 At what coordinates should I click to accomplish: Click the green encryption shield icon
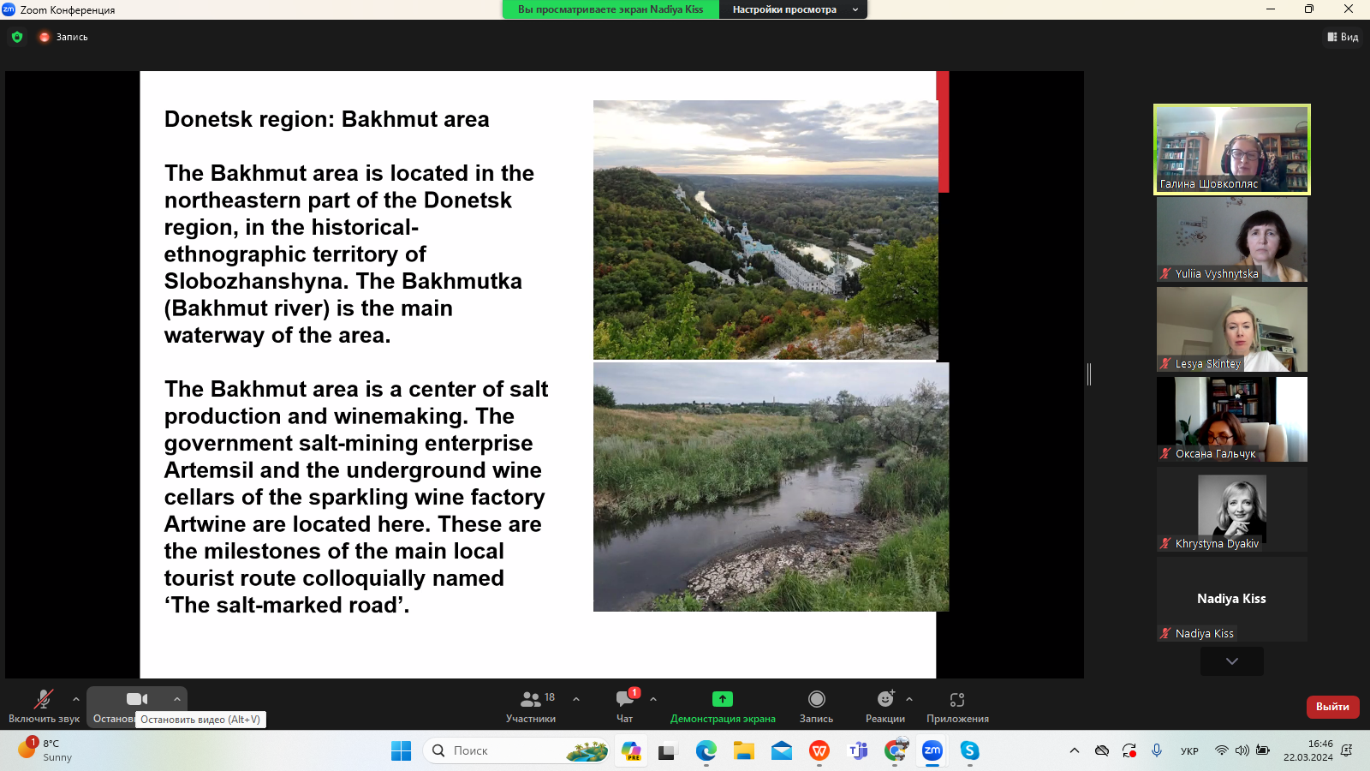click(x=17, y=37)
